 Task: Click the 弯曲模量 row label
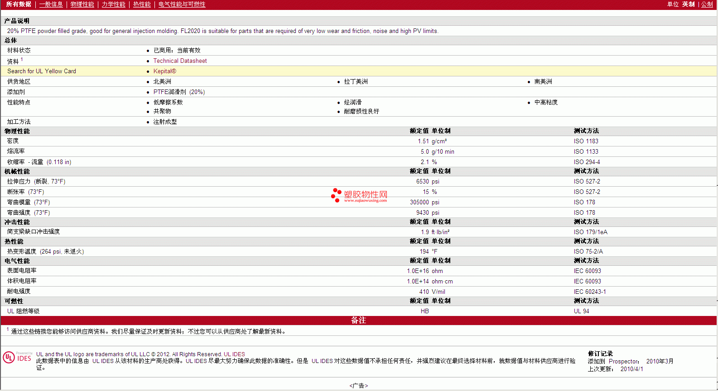tap(29, 203)
